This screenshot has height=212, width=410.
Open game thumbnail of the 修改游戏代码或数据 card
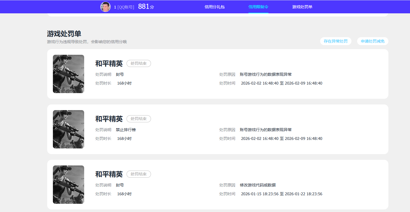[x=69, y=184]
